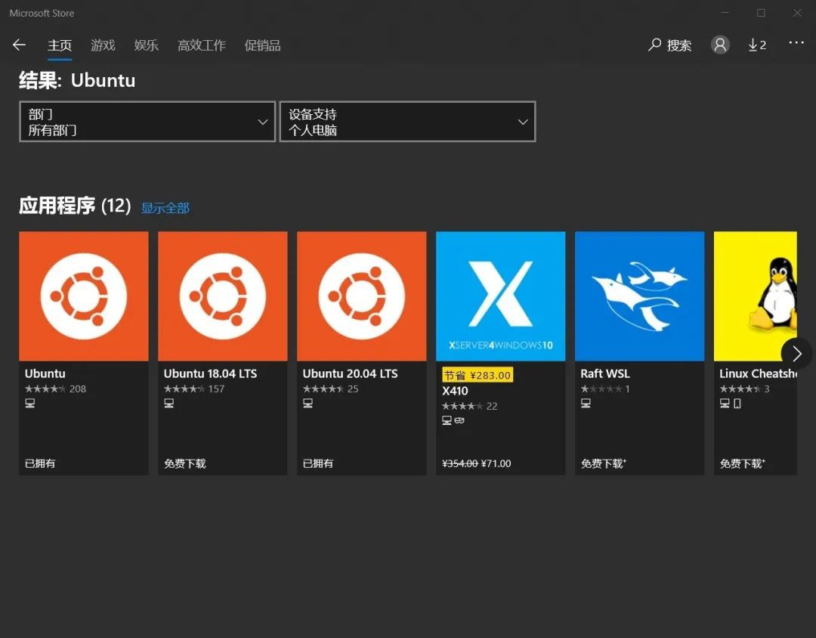Open the 设备支持 device support dropdown
This screenshot has width=816, height=638.
[407, 122]
